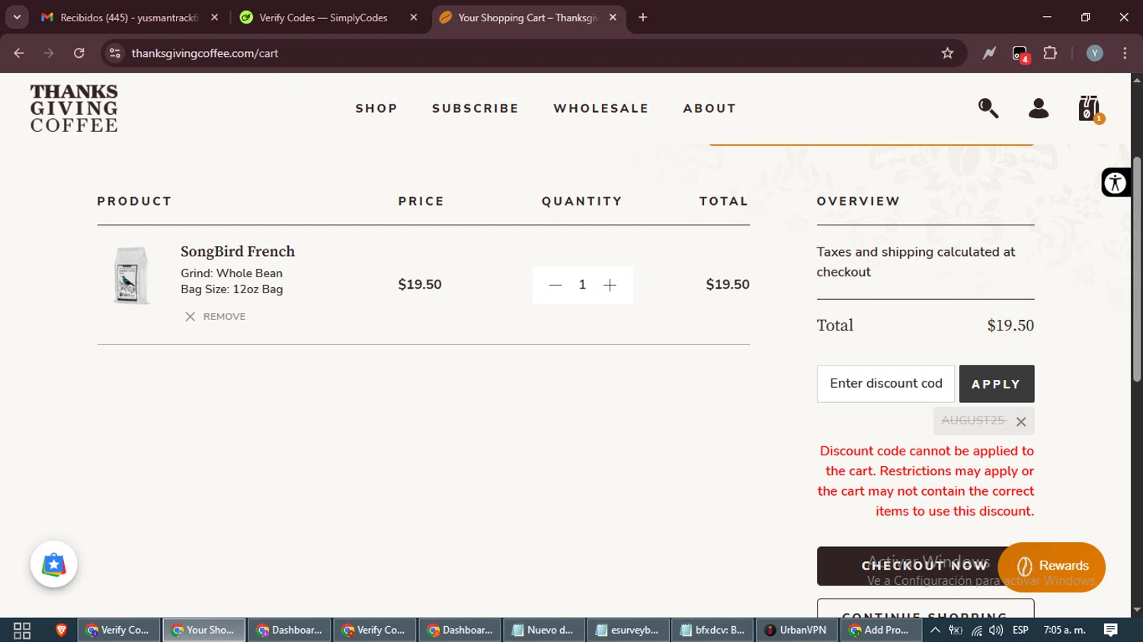The height and width of the screenshot is (642, 1143).
Task: Open Windows Task View button
Action: click(22, 630)
